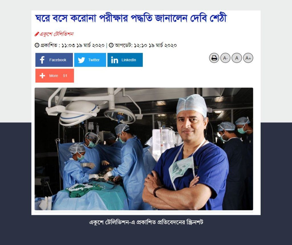Decrease font size with A- button
The height and width of the screenshot is (245, 292).
225,58
